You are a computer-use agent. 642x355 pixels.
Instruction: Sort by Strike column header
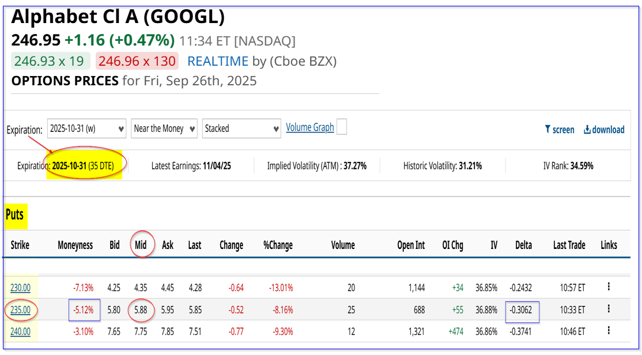pos(20,245)
